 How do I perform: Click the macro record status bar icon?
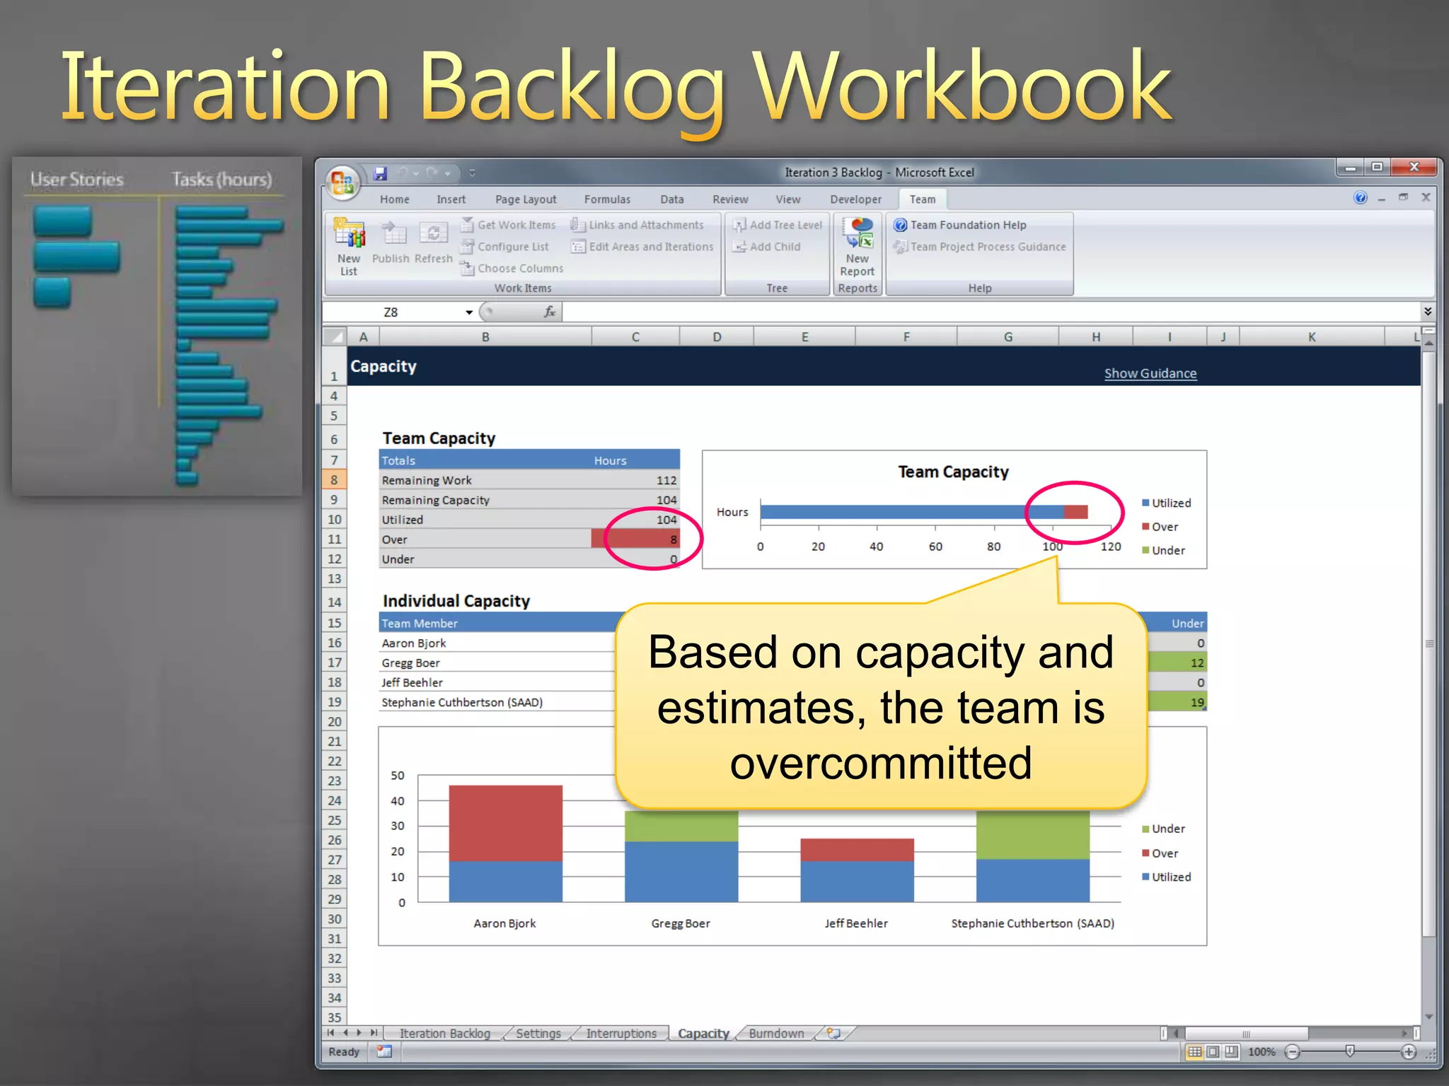[x=384, y=1051]
